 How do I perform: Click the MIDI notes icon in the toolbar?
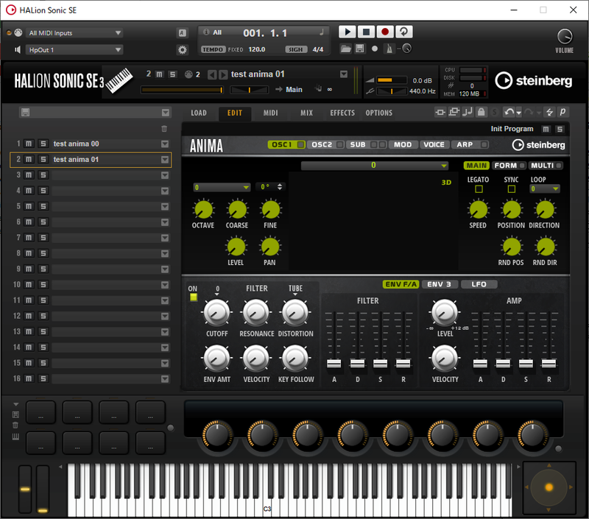[468, 113]
